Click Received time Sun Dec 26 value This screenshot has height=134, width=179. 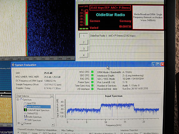pyautogui.click(x=135, y=88)
